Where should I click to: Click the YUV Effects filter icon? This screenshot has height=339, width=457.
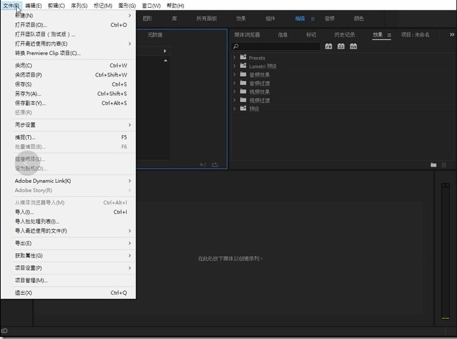[353, 46]
